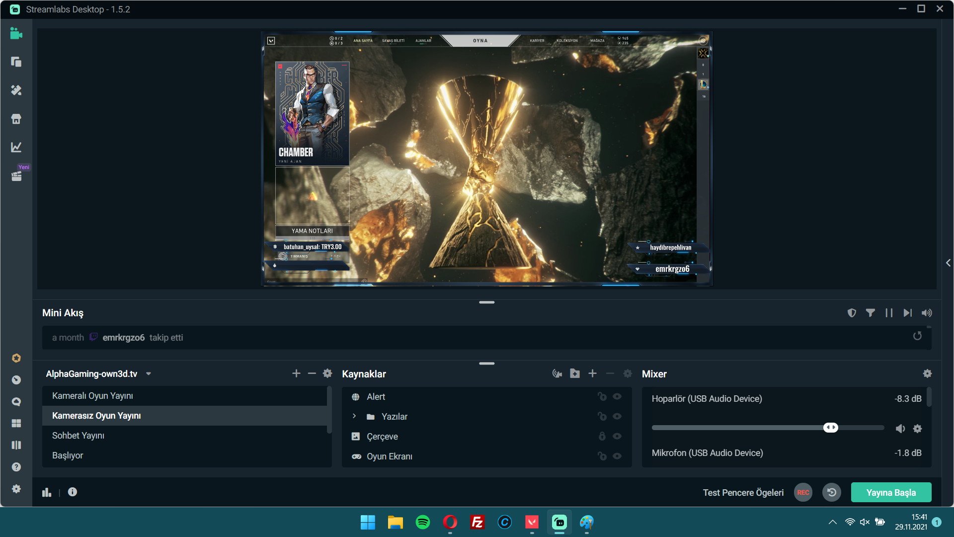Collapse the side panel with the right-edge chevron

click(x=948, y=263)
